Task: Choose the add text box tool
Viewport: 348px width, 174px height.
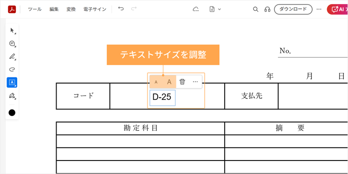Action: point(12,82)
